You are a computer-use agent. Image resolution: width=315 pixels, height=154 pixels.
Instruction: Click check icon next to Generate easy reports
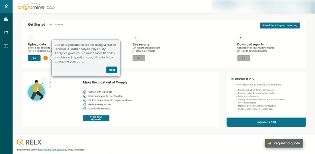pos(85,105)
